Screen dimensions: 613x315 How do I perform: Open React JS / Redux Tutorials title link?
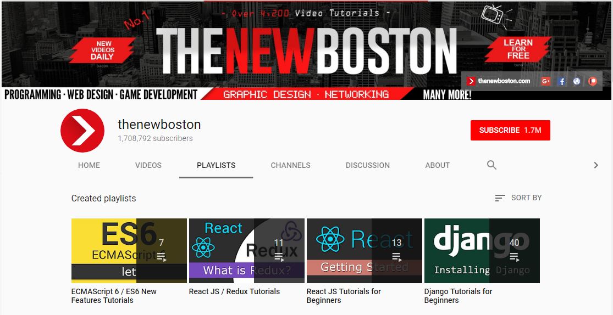pyautogui.click(x=235, y=291)
